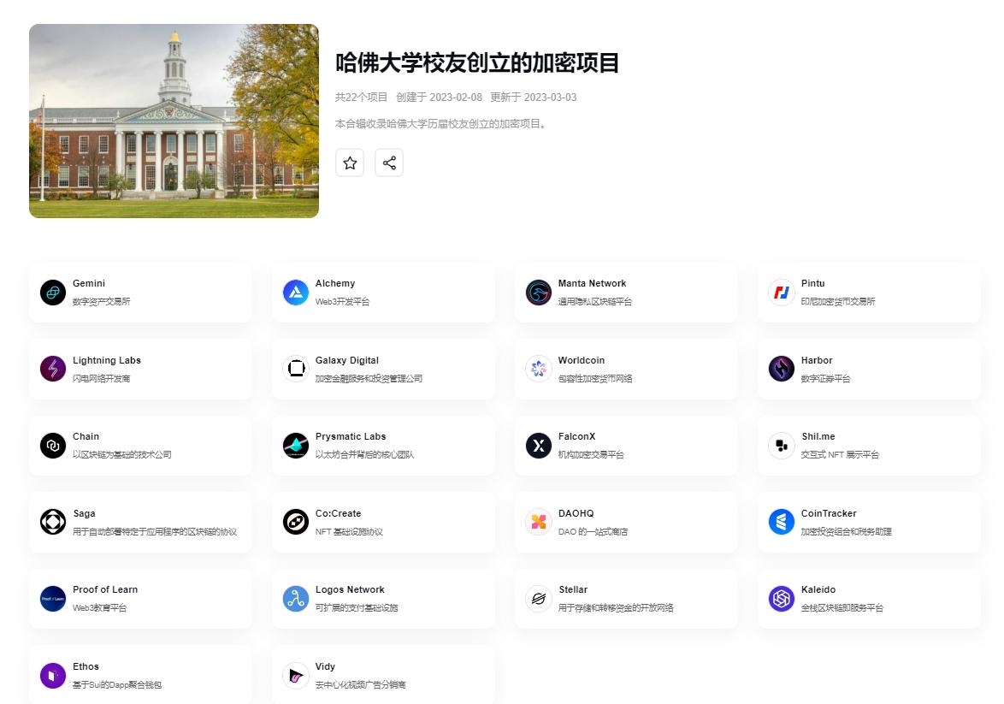Click the Stellar logo icon
The image size is (1004, 704).
click(539, 599)
